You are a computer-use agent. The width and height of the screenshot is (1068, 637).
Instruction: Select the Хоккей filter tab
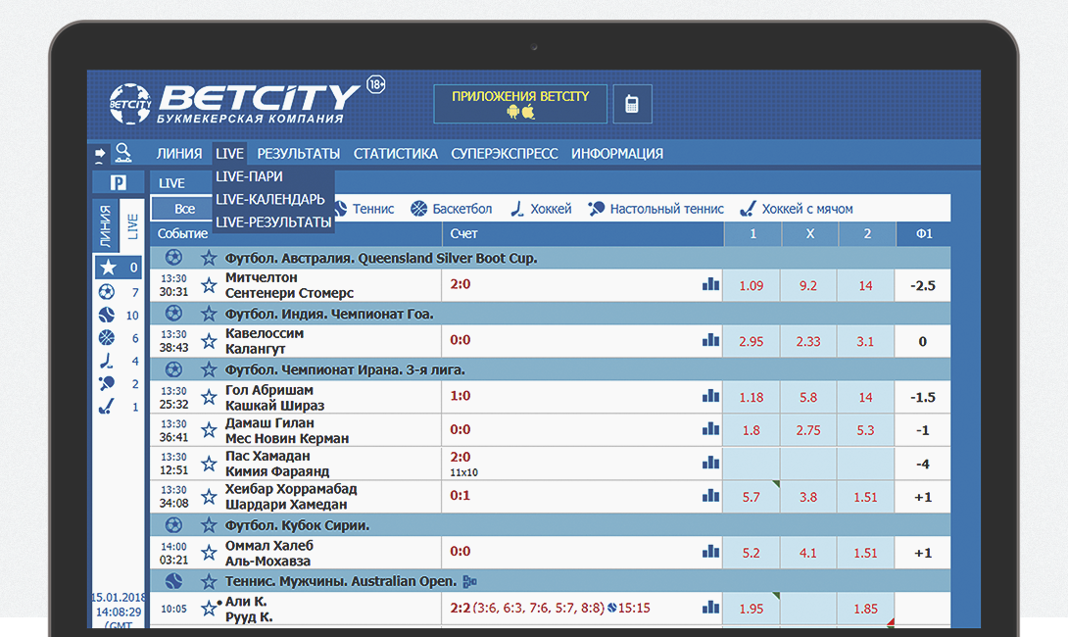point(541,209)
